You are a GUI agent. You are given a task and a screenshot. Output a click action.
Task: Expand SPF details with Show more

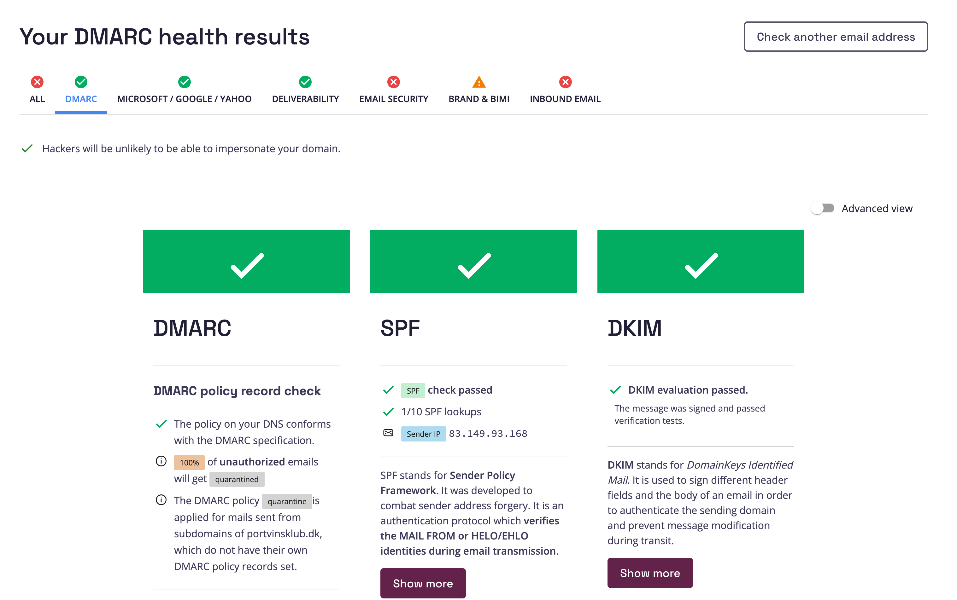point(422,583)
